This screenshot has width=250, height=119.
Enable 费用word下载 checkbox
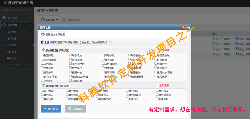point(156,72)
